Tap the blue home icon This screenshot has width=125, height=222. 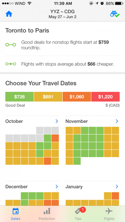9,14
